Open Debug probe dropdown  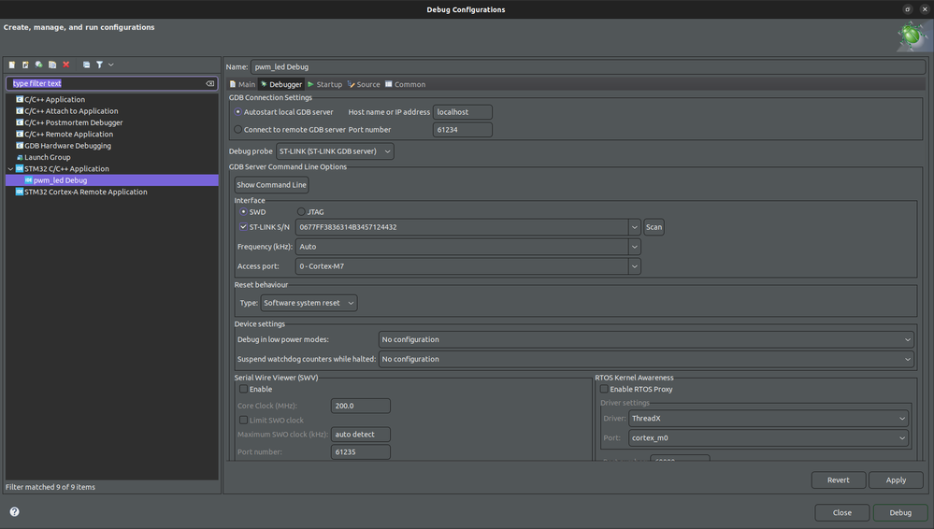tap(335, 151)
